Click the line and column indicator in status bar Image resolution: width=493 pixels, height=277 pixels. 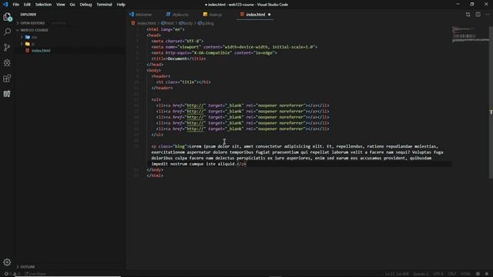pos(397,274)
